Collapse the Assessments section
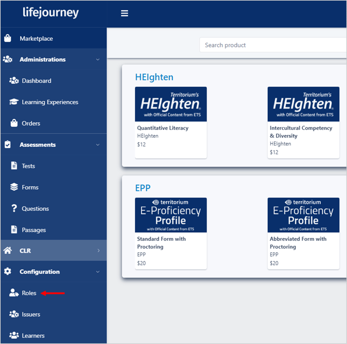Screen dimensions: 347x344 97,144
